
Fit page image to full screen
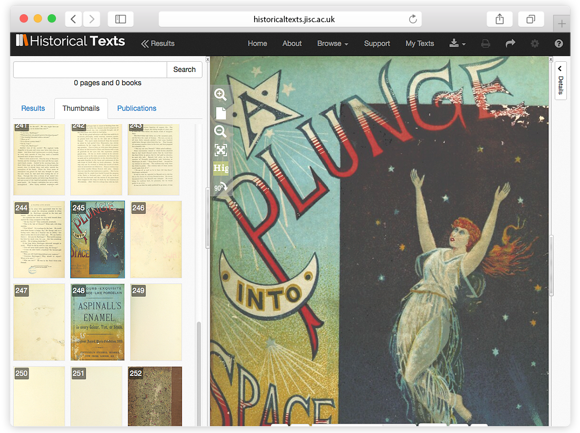tap(221, 150)
